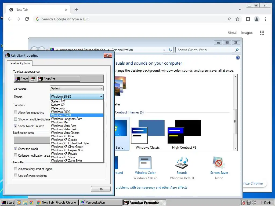Viewport: 275px width, 206px height.
Task: Go back in Chrome history
Action: pos(10,19)
